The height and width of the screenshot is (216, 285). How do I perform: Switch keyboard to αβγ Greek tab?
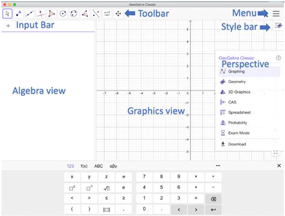pos(113,166)
